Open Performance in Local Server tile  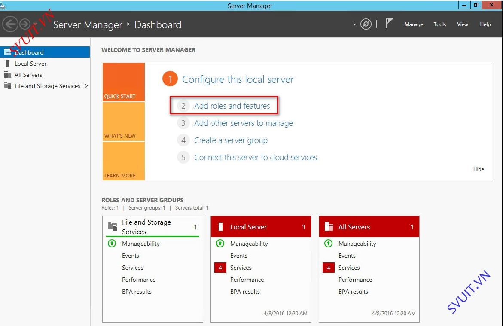click(247, 280)
